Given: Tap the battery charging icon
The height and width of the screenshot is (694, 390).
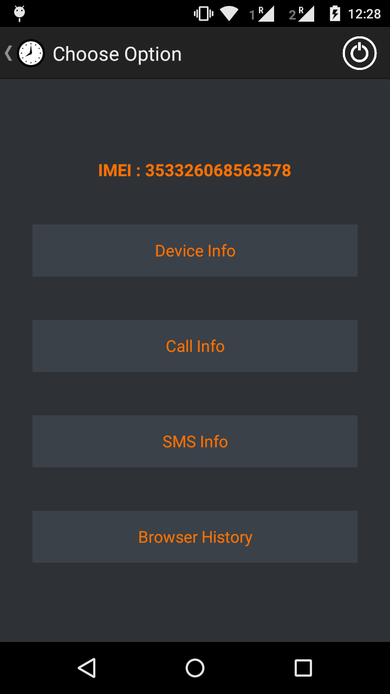Looking at the screenshot, I should 335,14.
